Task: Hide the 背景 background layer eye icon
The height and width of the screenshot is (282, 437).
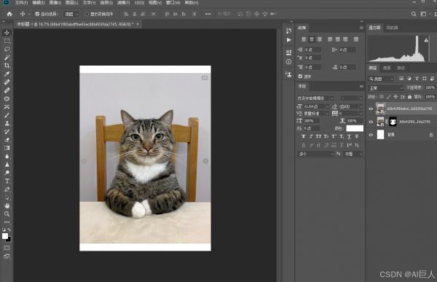Action: [371, 135]
